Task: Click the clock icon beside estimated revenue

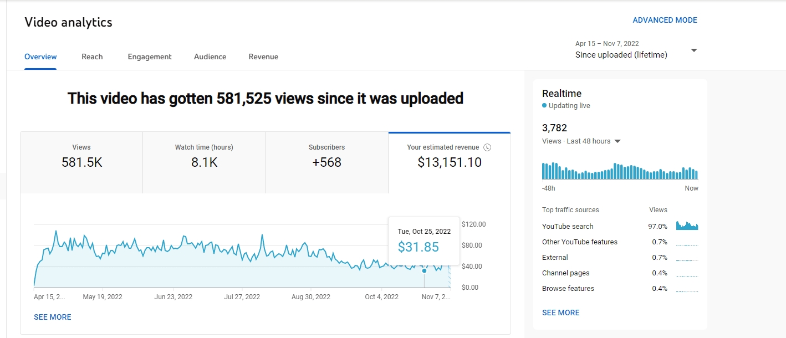Action: pos(487,147)
